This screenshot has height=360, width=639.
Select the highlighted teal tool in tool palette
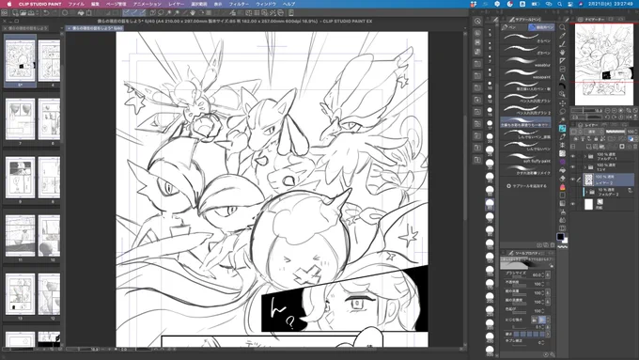[x=562, y=128]
